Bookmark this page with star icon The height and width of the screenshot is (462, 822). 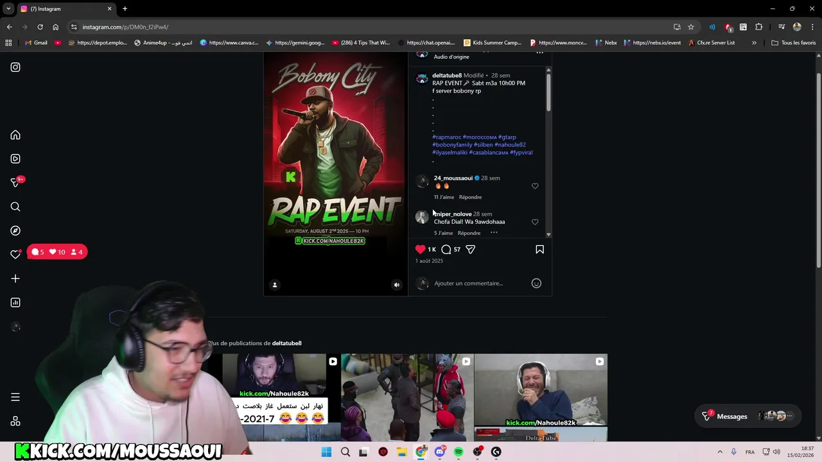(691, 27)
